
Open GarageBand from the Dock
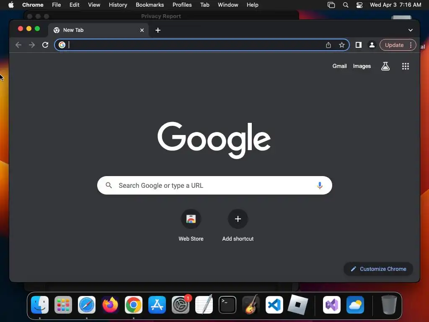(251, 305)
